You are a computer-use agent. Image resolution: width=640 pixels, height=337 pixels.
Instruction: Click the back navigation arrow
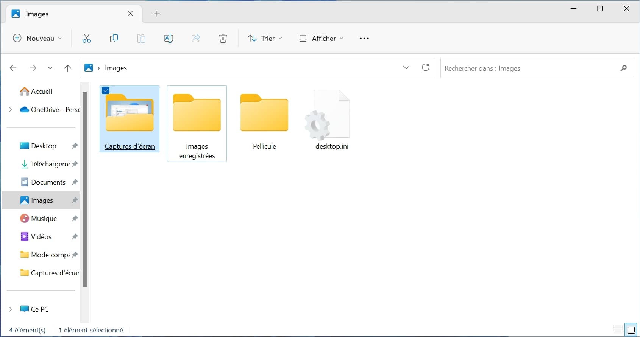point(13,68)
